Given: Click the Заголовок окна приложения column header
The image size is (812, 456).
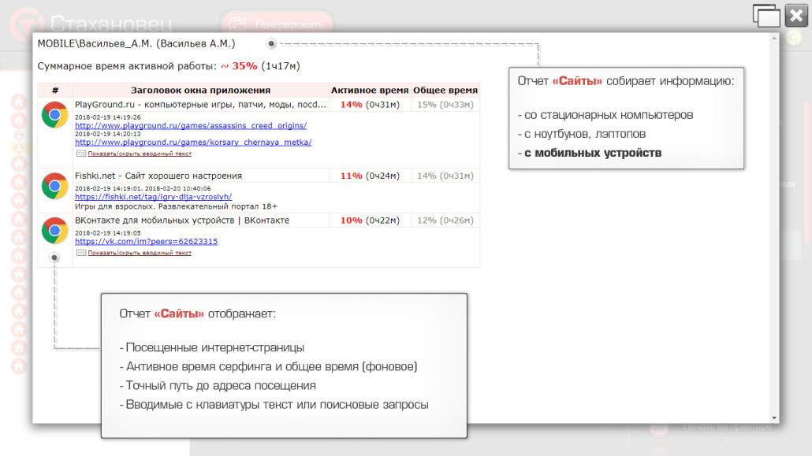Looking at the screenshot, I should click(x=200, y=90).
